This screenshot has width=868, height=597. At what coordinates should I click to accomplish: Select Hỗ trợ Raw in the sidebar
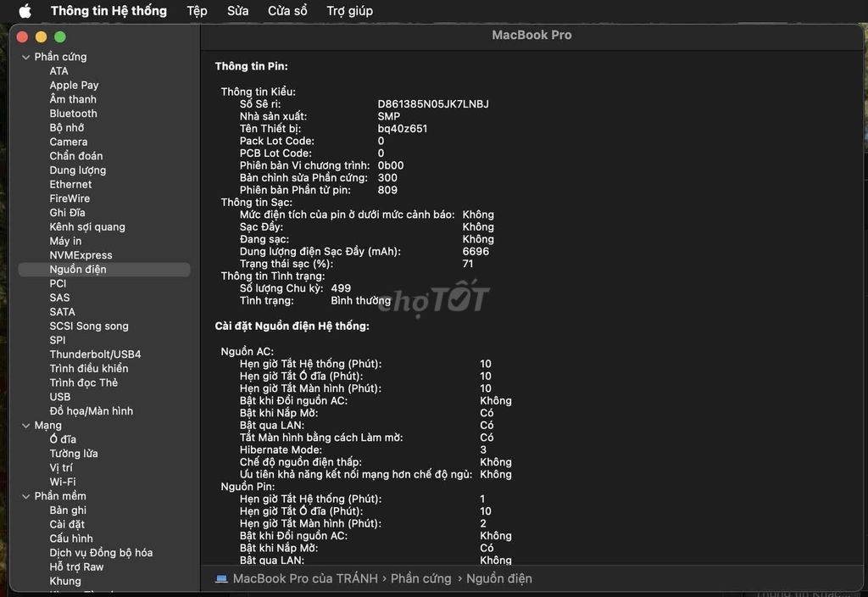click(x=76, y=566)
